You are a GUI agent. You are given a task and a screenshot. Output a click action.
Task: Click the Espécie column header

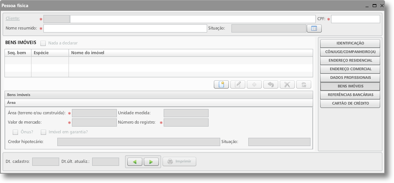click(x=50, y=53)
